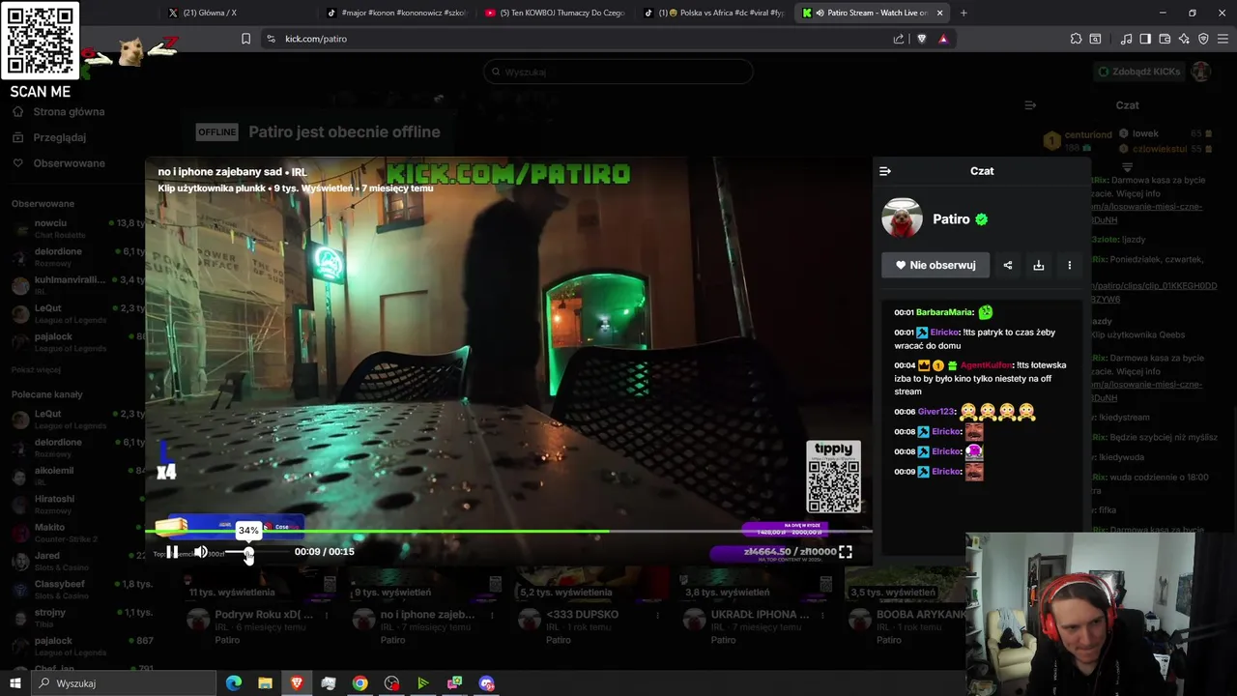The image size is (1237, 696).
Task: Open the Patiro channel name link
Action: tap(951, 219)
